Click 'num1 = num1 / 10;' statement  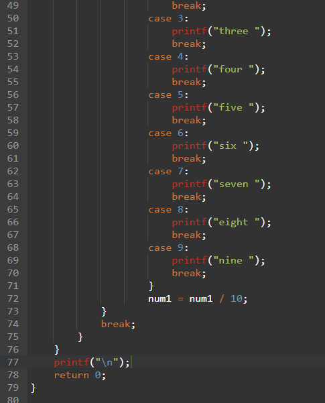coord(198,298)
